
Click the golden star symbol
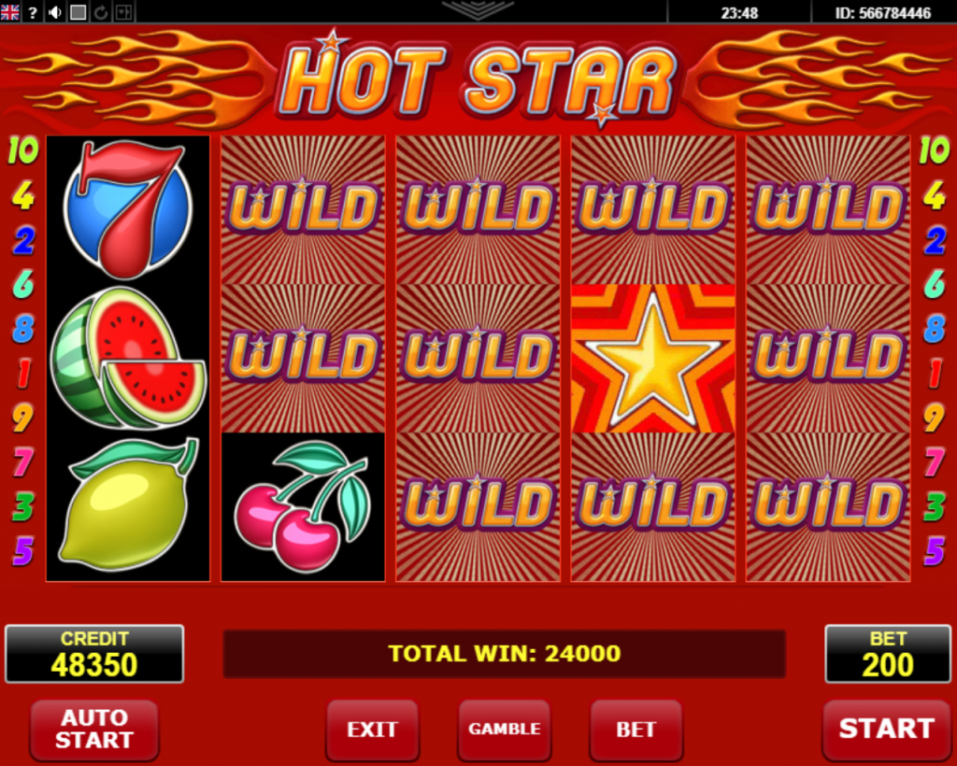click(652, 358)
